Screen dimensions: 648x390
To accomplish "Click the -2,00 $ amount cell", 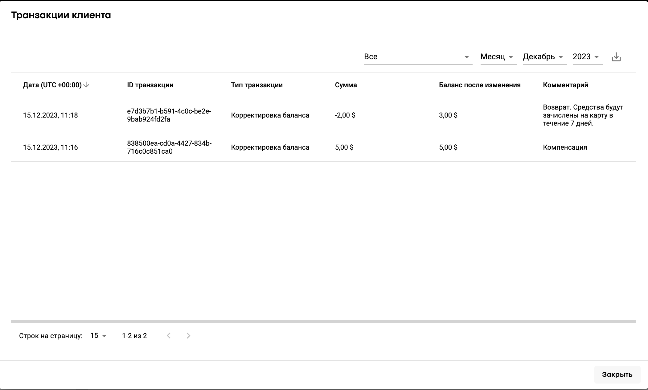I will click(345, 115).
